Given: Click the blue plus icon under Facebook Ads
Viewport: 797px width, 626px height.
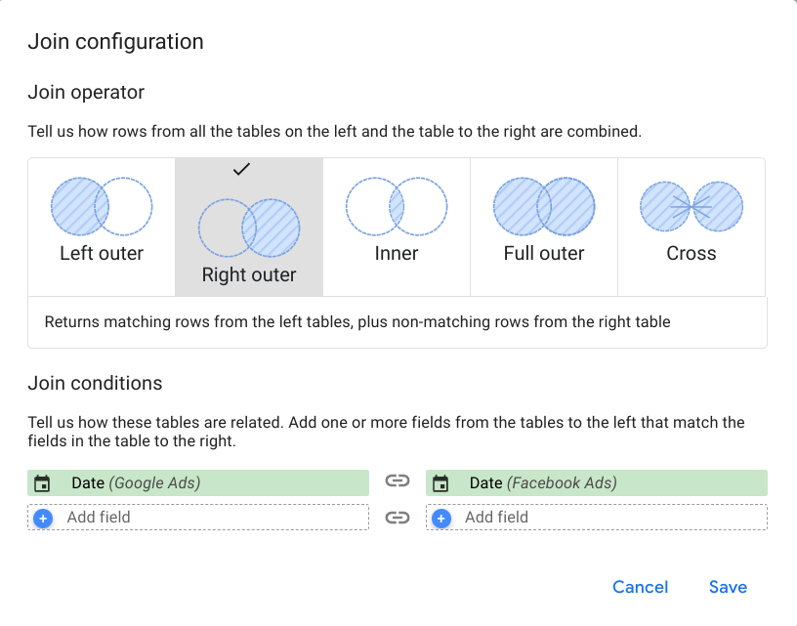Looking at the screenshot, I should [441, 519].
